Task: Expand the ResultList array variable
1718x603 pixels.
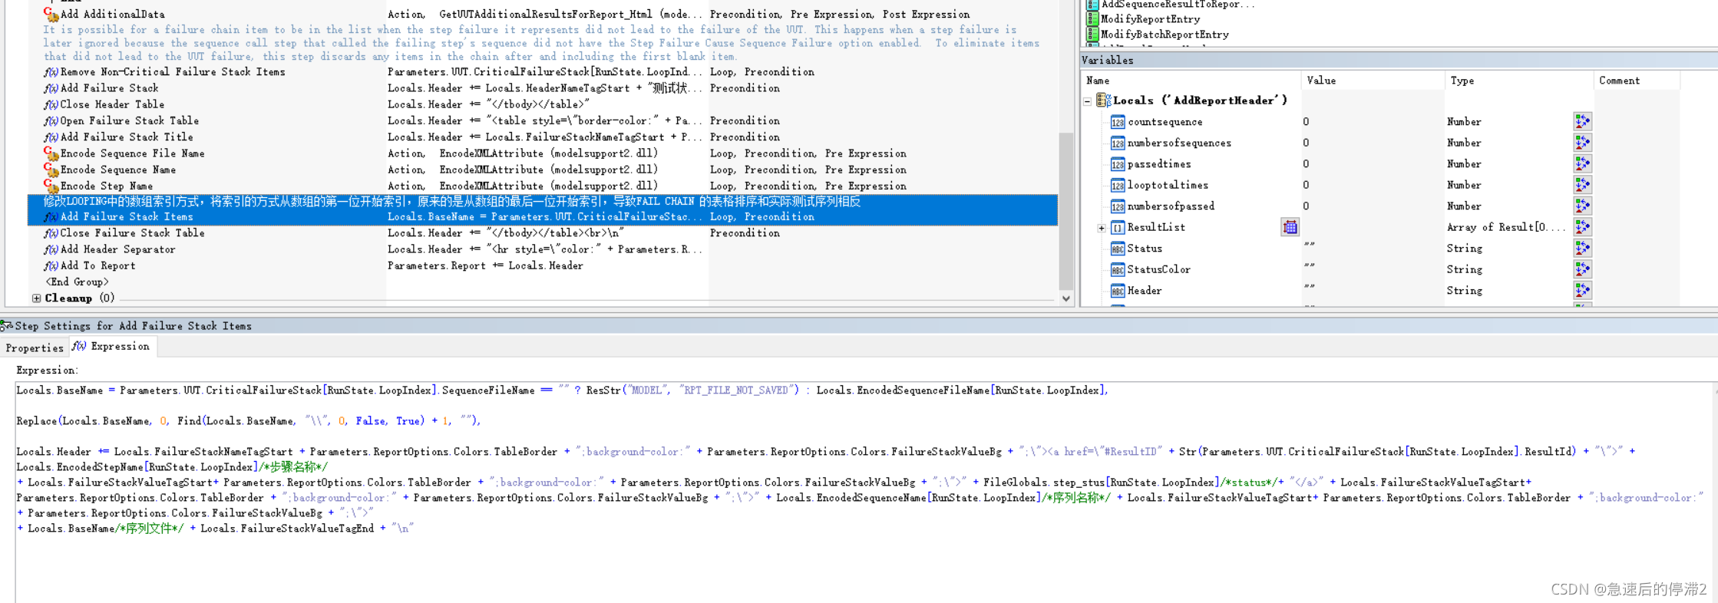Action: 1102,228
